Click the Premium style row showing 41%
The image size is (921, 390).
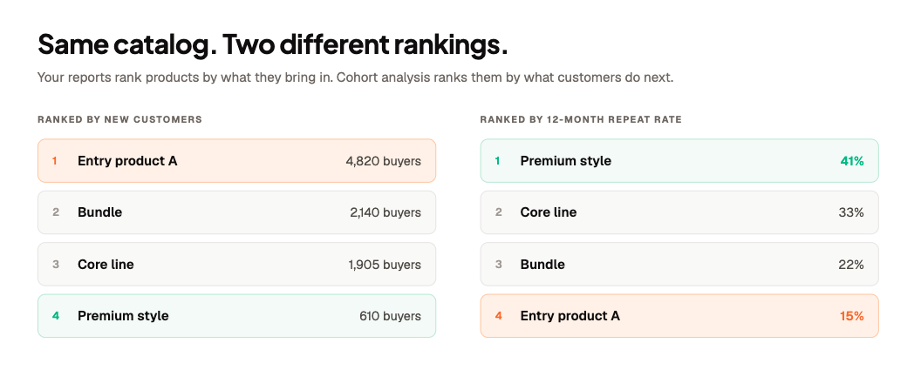(679, 161)
